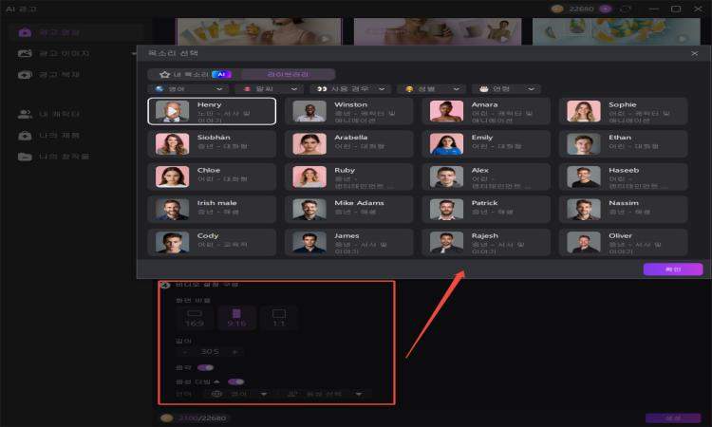
Task: Open the gender filter with face emoji
Action: tap(432, 89)
